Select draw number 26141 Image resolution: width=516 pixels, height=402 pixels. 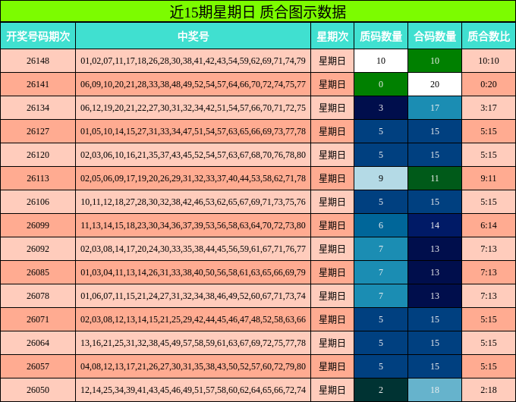[x=38, y=84]
